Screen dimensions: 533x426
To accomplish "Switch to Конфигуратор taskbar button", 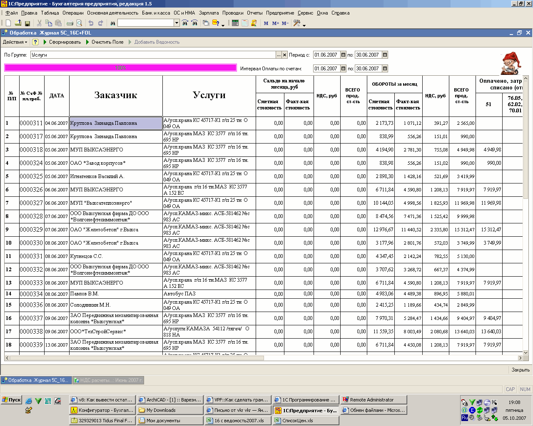I will pyautogui.click(x=102, y=410).
